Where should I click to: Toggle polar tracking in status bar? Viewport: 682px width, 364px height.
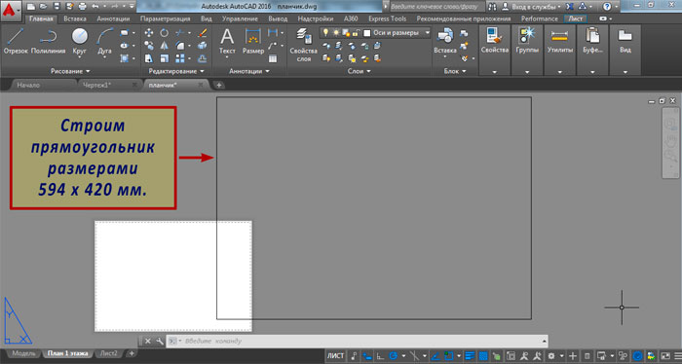click(394, 356)
